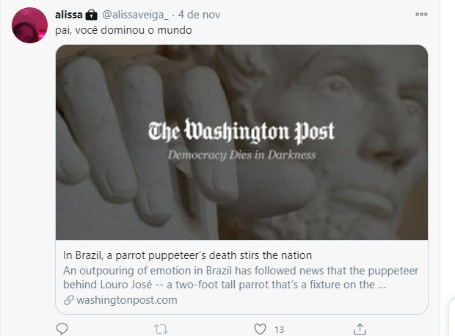The width and height of the screenshot is (455, 336).
Task: Open the washingtonpost.com domain link
Action: tap(127, 300)
